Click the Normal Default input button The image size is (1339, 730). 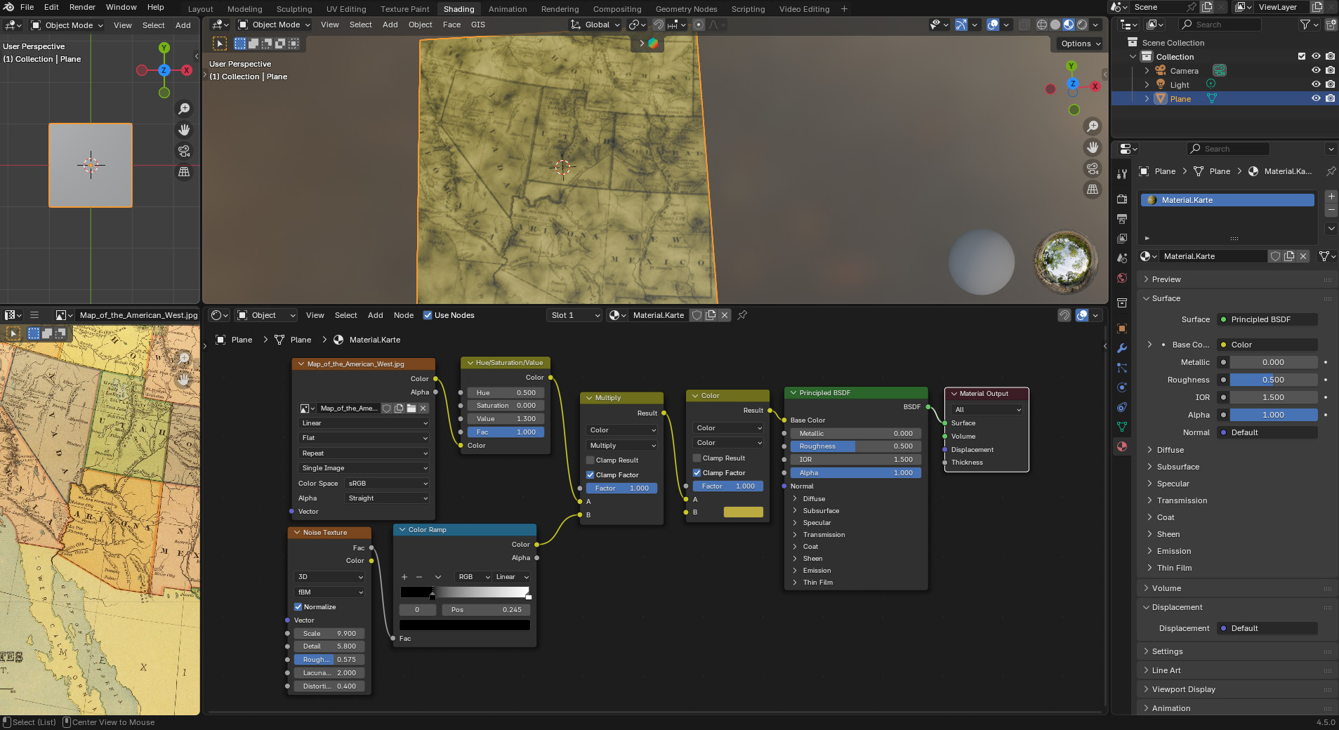1267,432
